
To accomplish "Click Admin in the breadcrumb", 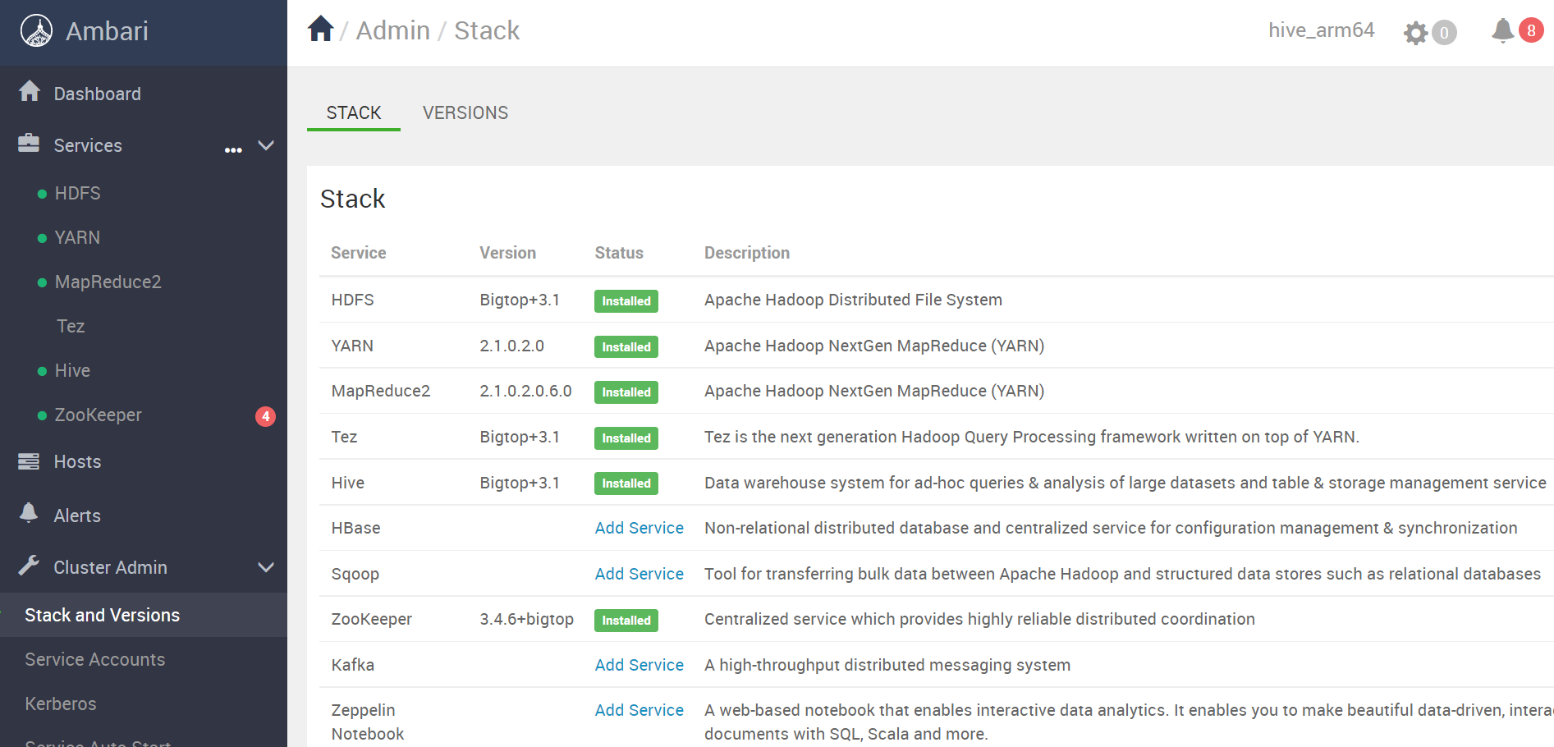I will click(392, 30).
